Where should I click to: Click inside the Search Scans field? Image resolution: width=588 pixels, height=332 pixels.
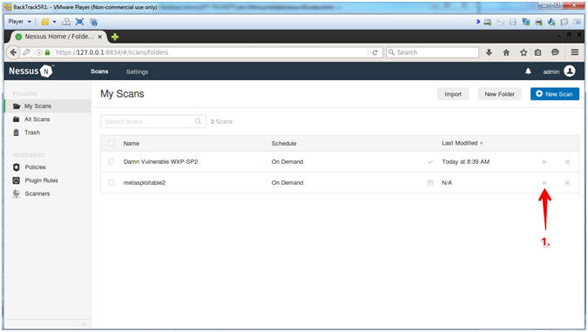(153, 121)
